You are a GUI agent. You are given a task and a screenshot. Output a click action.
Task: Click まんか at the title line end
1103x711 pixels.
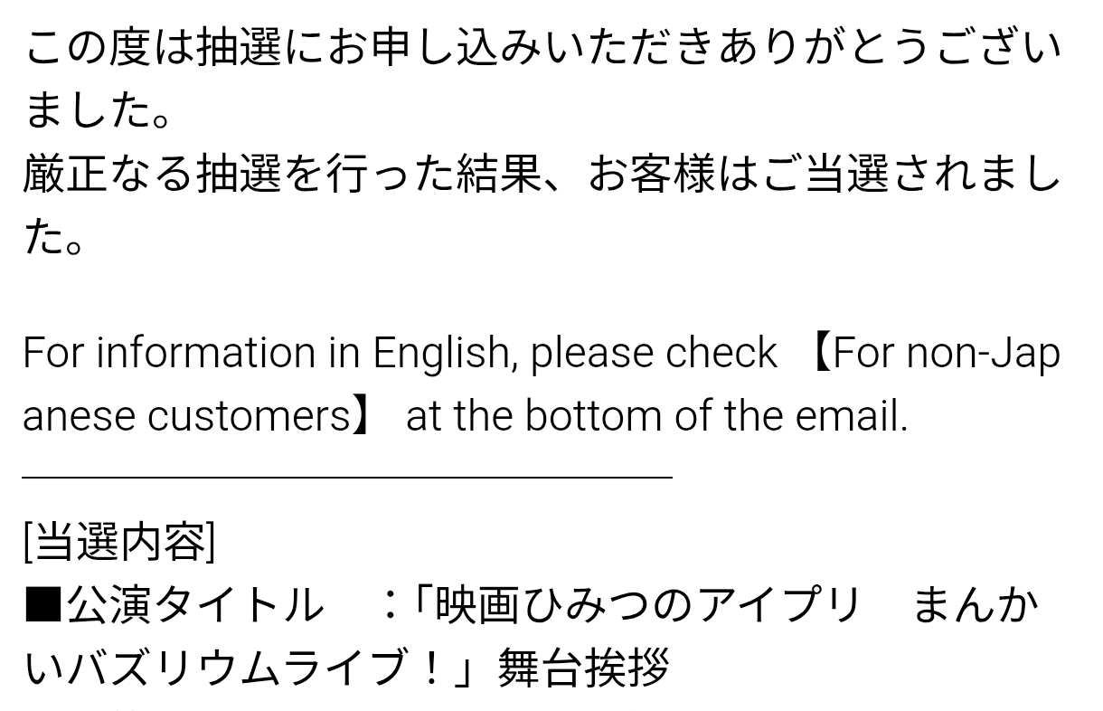(975, 606)
